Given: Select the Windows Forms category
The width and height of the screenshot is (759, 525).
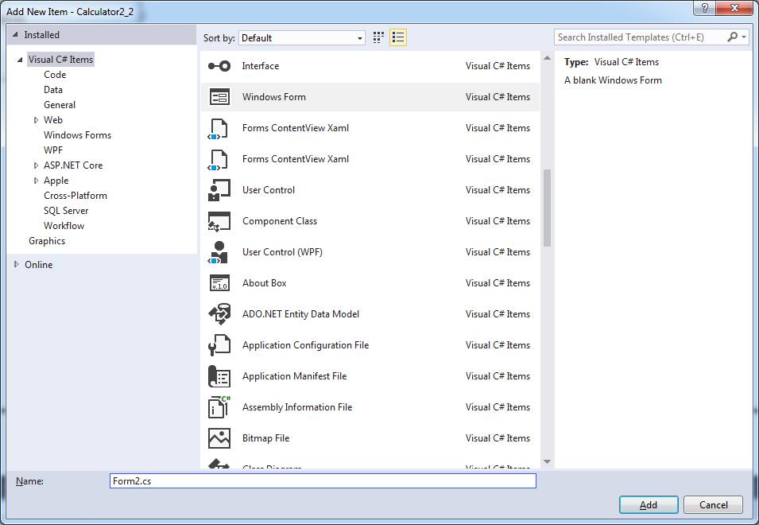Looking at the screenshot, I should click(x=77, y=135).
